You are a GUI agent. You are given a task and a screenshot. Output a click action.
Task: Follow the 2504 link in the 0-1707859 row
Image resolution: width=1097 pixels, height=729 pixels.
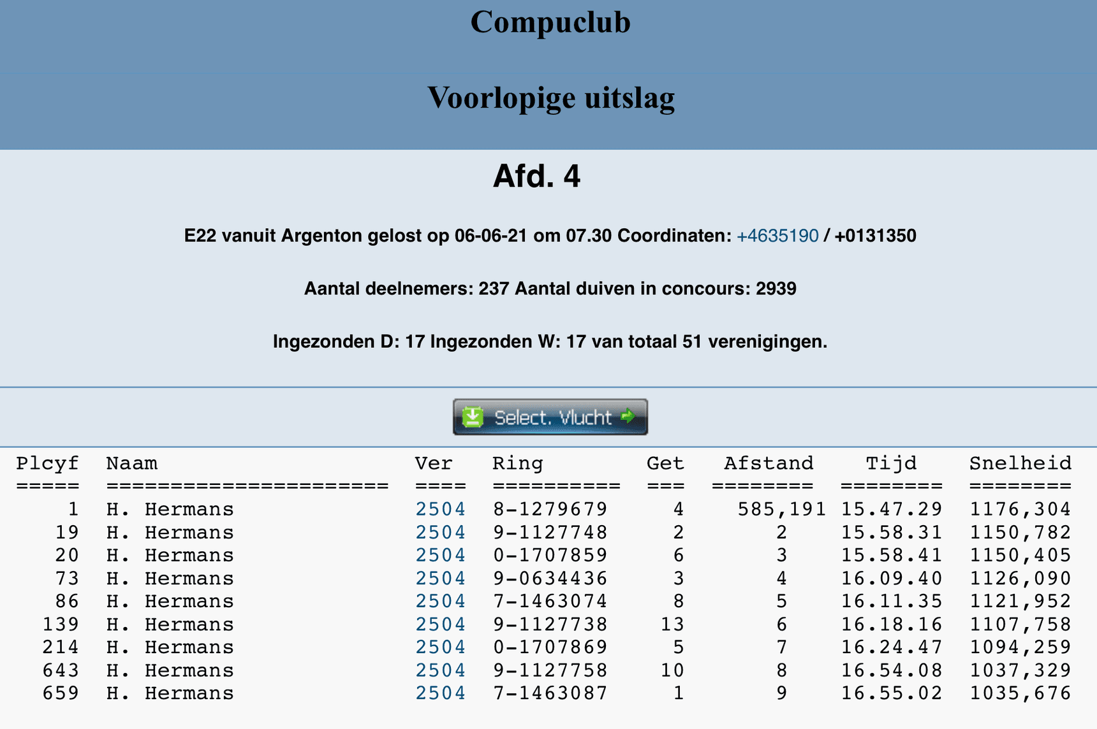click(x=440, y=555)
